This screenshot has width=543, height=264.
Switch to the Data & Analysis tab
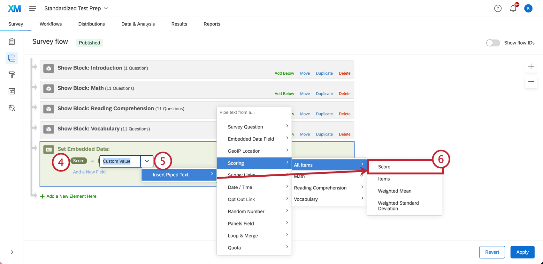point(138,24)
